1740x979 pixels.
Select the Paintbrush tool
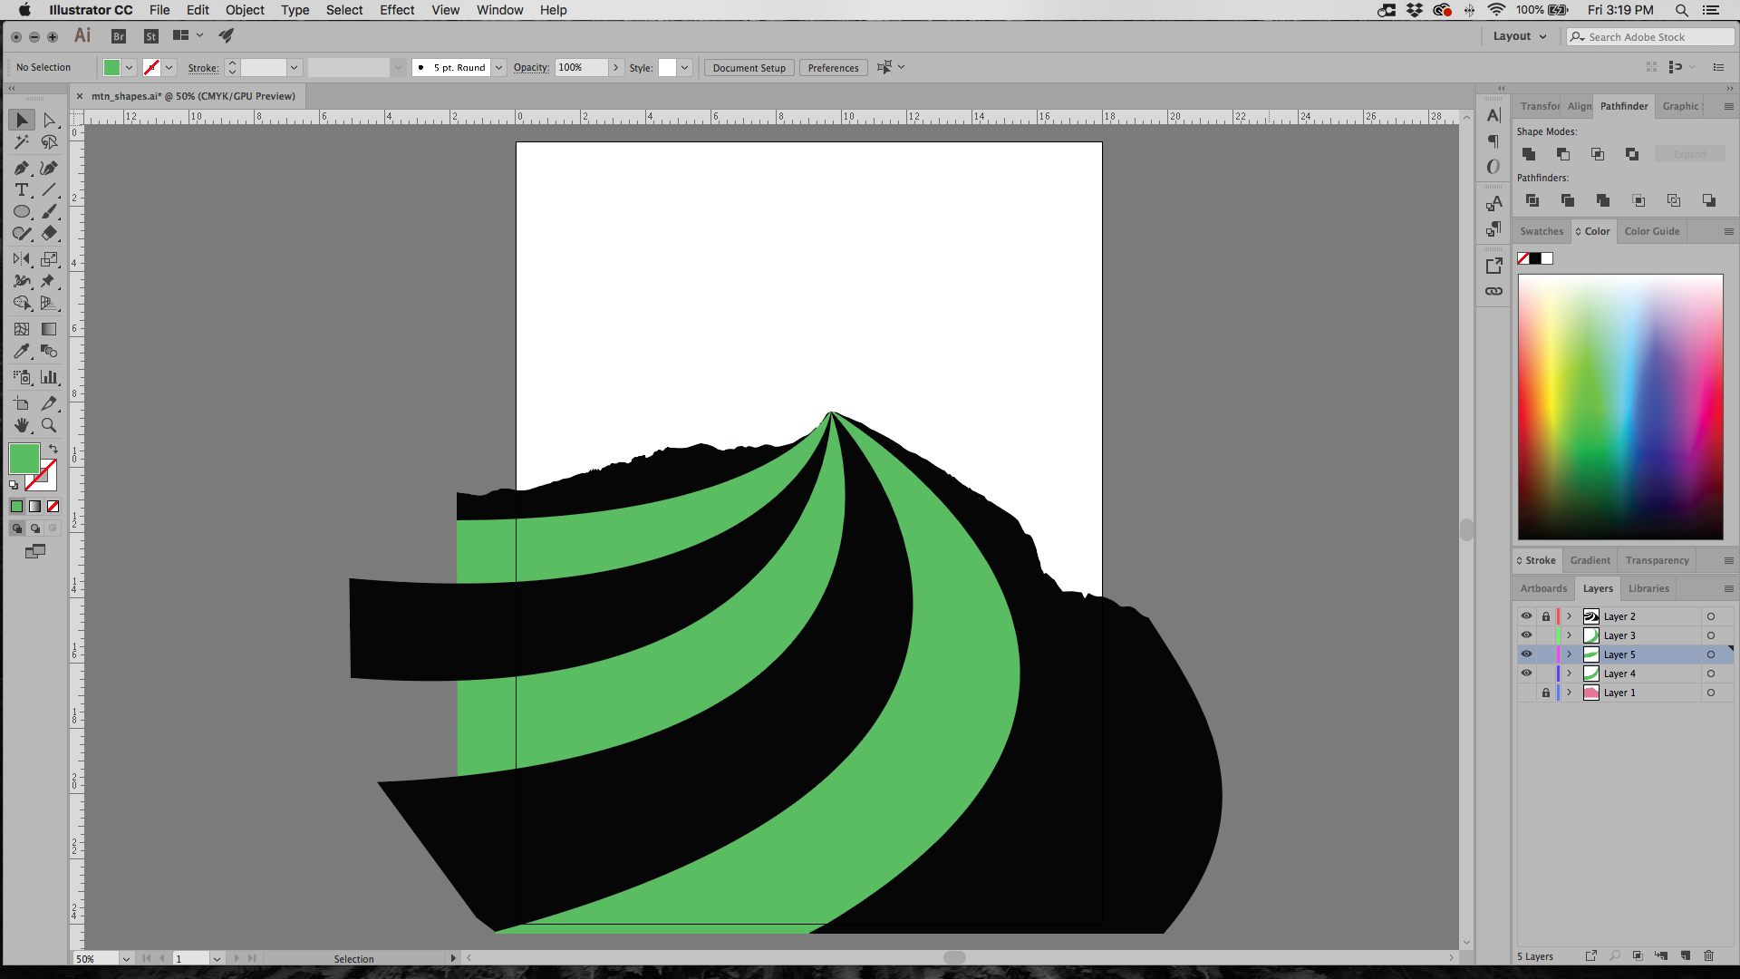pos(50,212)
